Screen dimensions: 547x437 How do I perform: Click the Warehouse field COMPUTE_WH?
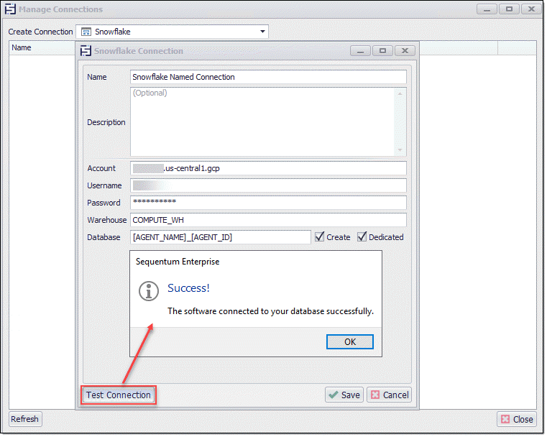click(268, 220)
